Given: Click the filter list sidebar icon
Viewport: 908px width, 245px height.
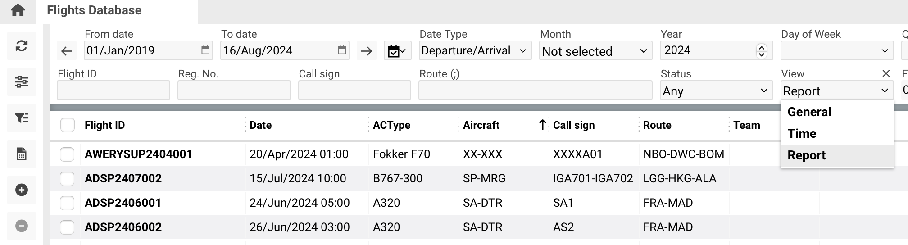Looking at the screenshot, I should tap(22, 118).
